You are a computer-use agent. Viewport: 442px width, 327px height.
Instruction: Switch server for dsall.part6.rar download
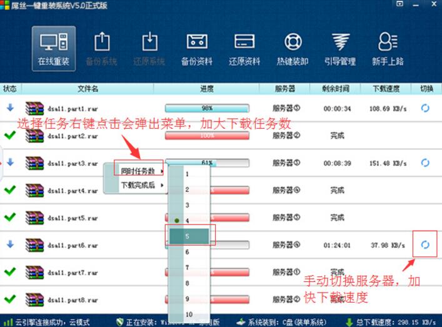point(425,244)
